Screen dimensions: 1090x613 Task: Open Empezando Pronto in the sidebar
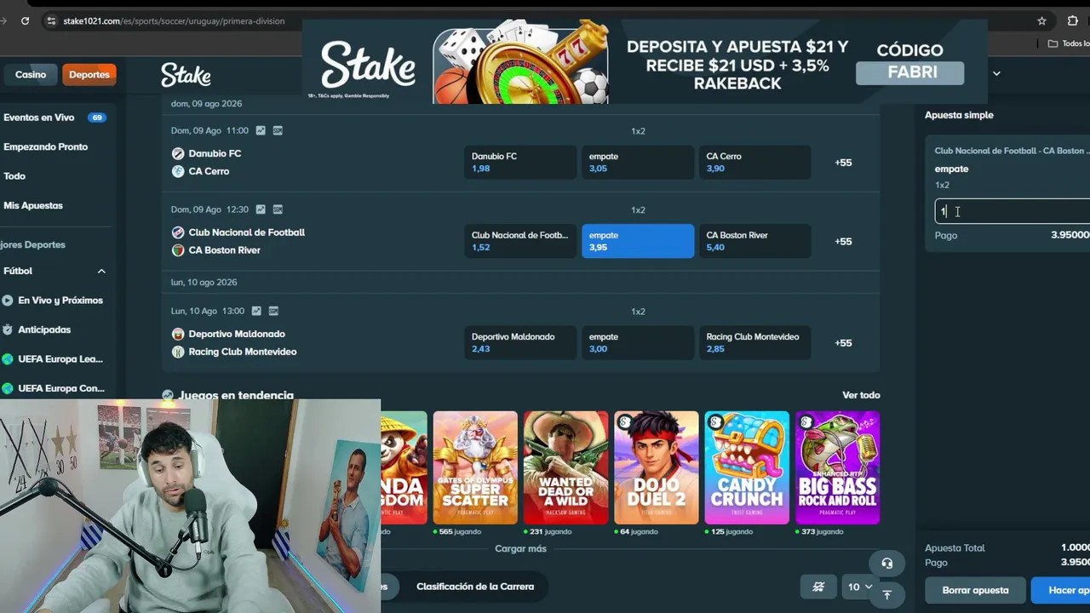[x=46, y=147]
